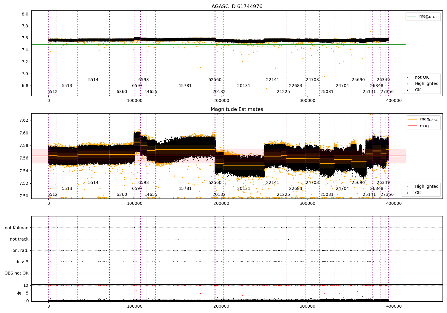This screenshot has width=447, height=313.
Task: Click obsid label "25141" in middle plot
Action: click(x=369, y=195)
